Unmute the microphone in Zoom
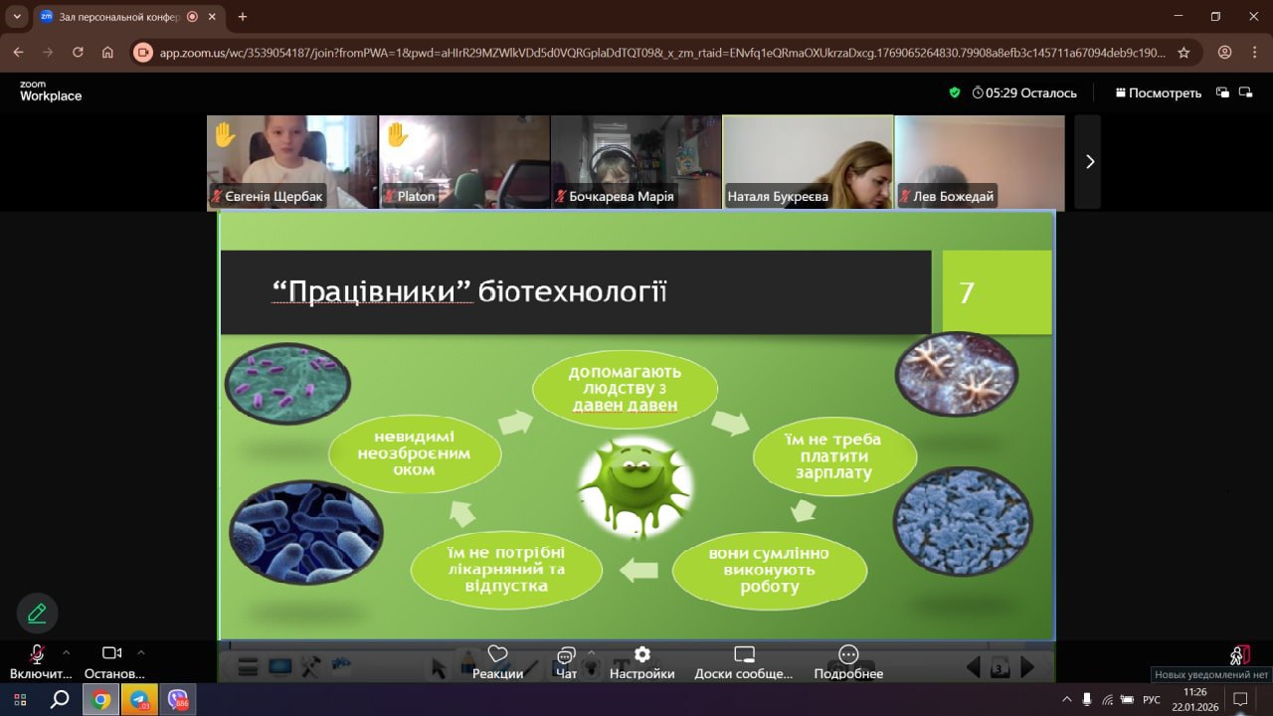The image size is (1273, 716). [37, 653]
